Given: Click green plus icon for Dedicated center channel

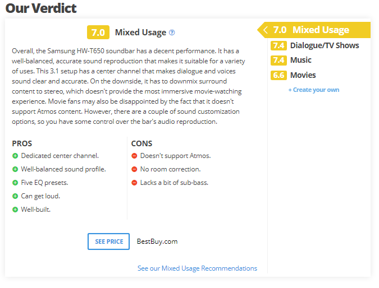Looking at the screenshot, I should pos(15,156).
